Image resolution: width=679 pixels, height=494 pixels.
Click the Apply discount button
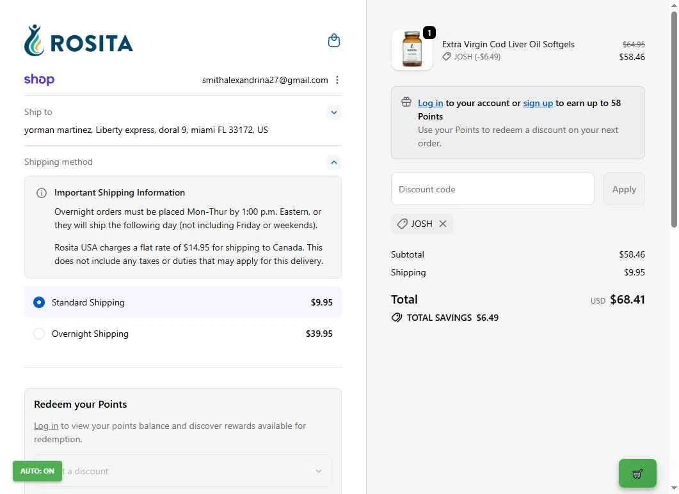tap(624, 189)
